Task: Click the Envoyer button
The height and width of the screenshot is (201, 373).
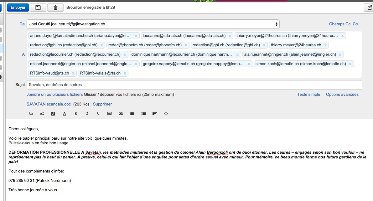Action: click(x=18, y=8)
